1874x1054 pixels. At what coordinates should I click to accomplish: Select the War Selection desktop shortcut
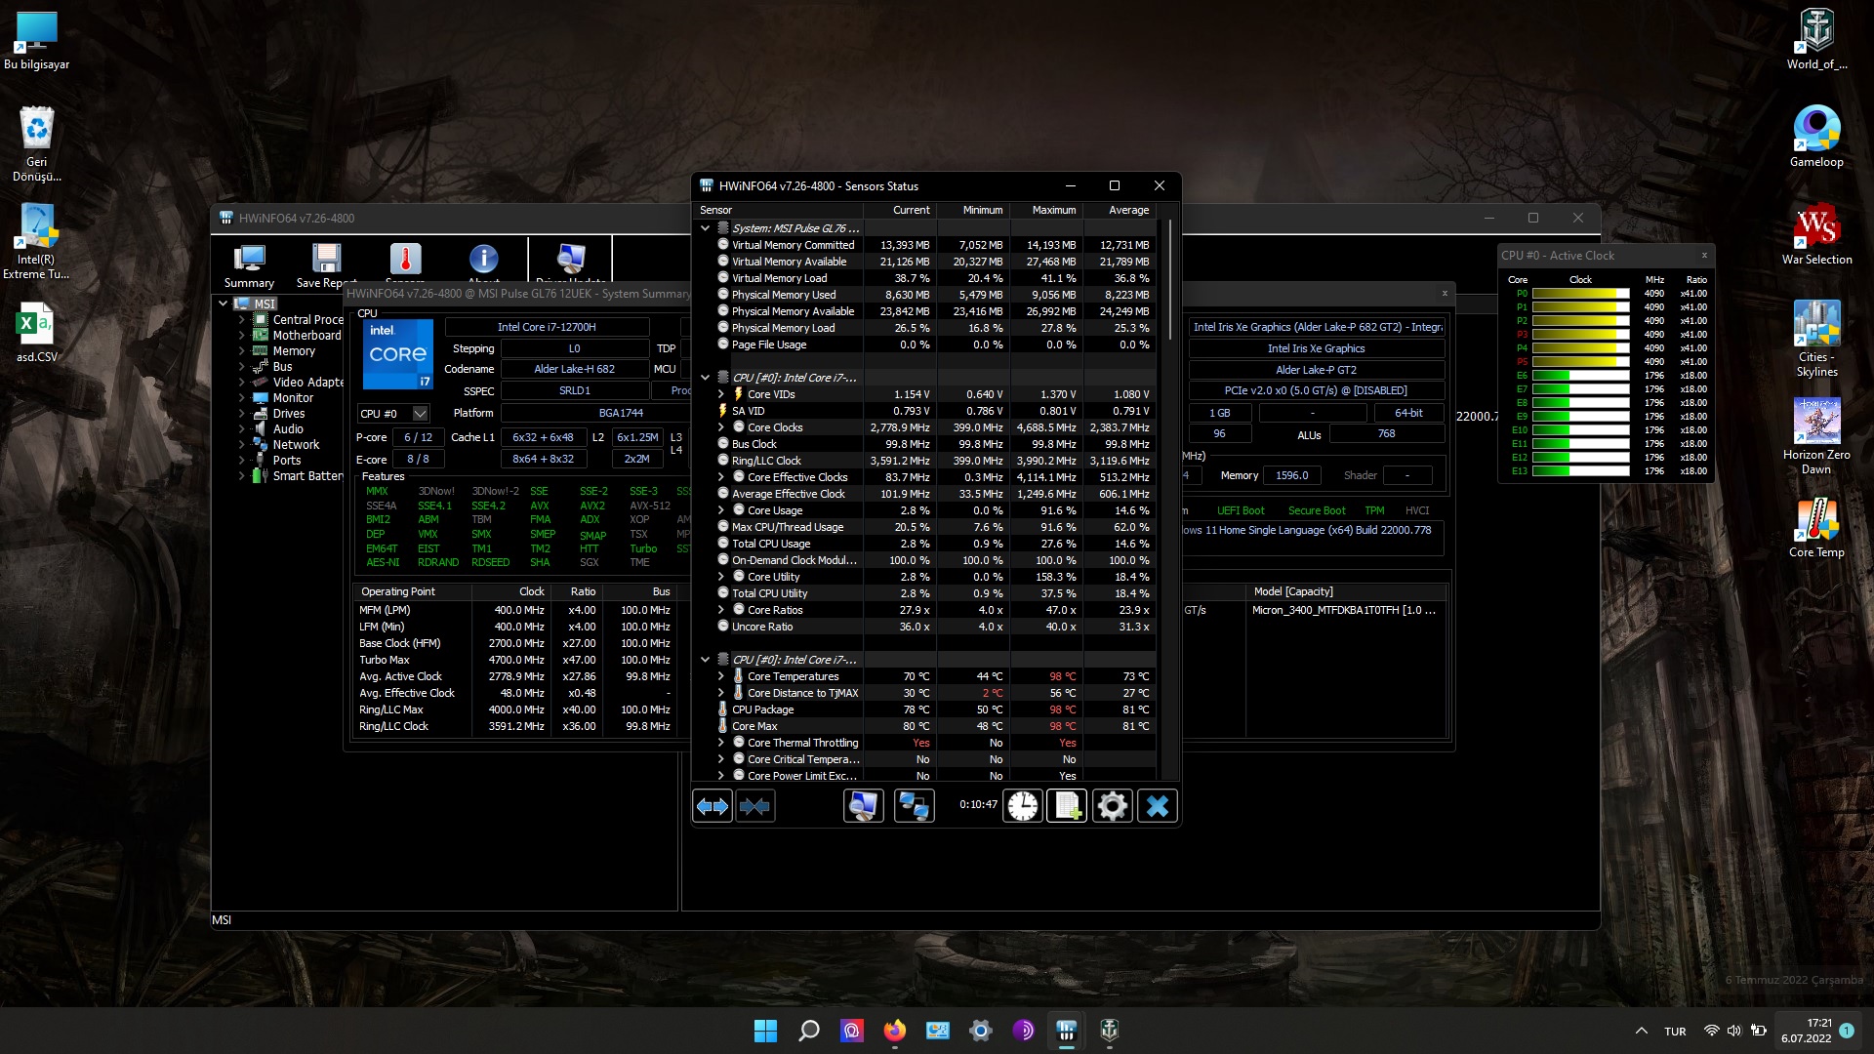1816,234
